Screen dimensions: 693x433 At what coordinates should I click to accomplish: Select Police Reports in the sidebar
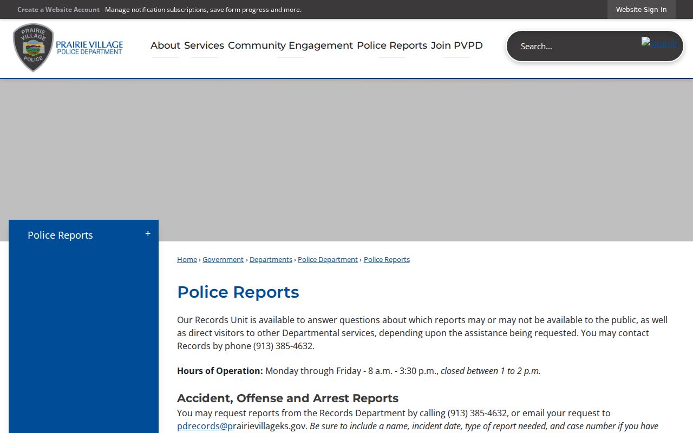(60, 235)
